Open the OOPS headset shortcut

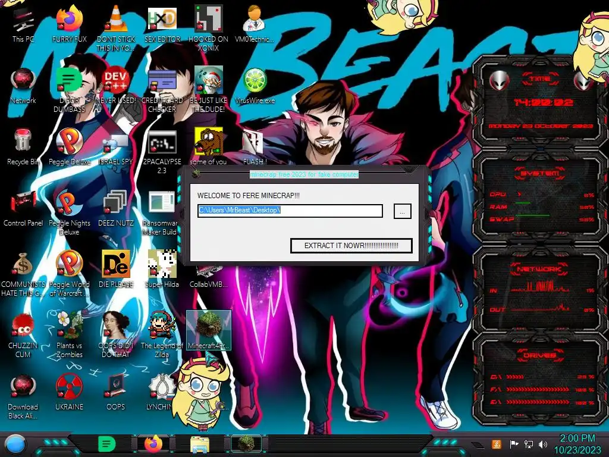[116, 393]
